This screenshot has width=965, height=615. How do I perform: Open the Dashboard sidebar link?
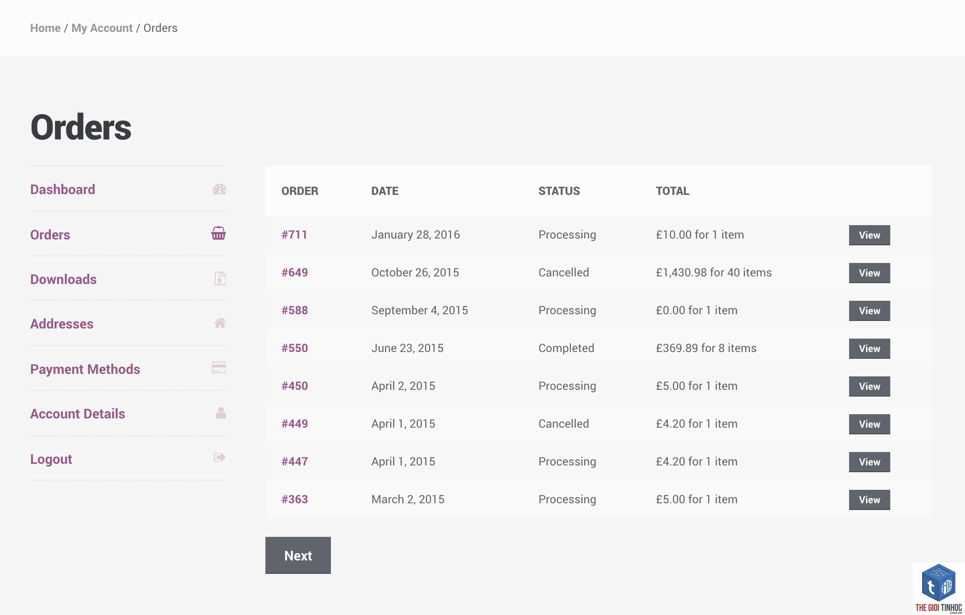[x=63, y=189]
